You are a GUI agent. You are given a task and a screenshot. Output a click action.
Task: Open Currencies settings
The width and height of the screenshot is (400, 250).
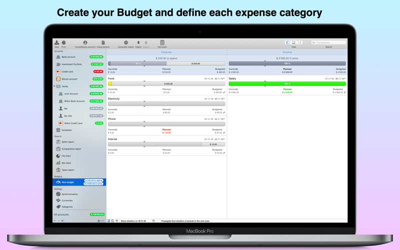tap(79, 200)
